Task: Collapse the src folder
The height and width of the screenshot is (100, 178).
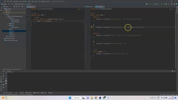Action: (x=5, y=14)
